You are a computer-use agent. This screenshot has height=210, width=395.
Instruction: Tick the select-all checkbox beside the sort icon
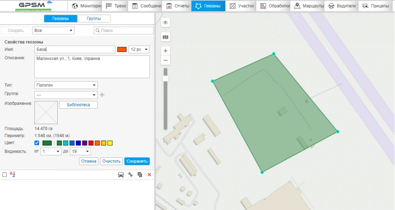5,175
